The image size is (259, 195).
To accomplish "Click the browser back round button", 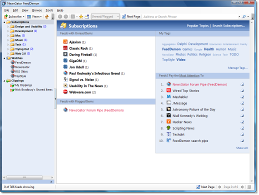I will coord(60,16).
